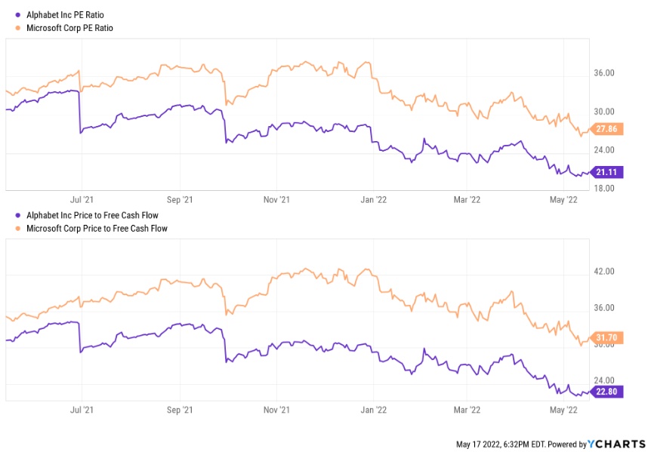Click the 21.11 Alphabet PE value tag

607,172
